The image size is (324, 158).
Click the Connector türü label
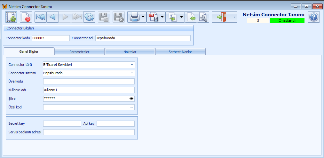pos(20,65)
